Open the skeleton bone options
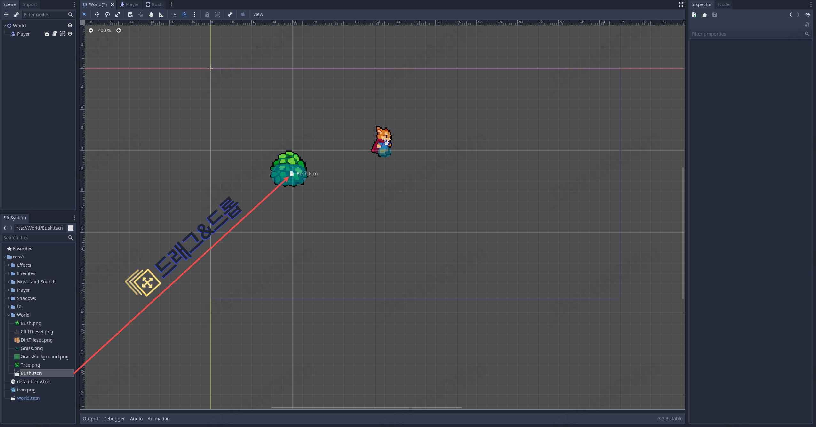This screenshot has width=816, height=427. 230,14
